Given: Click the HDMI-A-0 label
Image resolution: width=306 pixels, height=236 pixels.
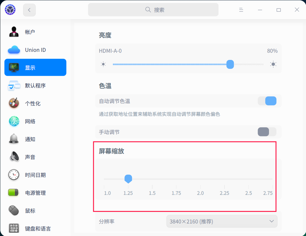Looking at the screenshot, I should (x=110, y=51).
